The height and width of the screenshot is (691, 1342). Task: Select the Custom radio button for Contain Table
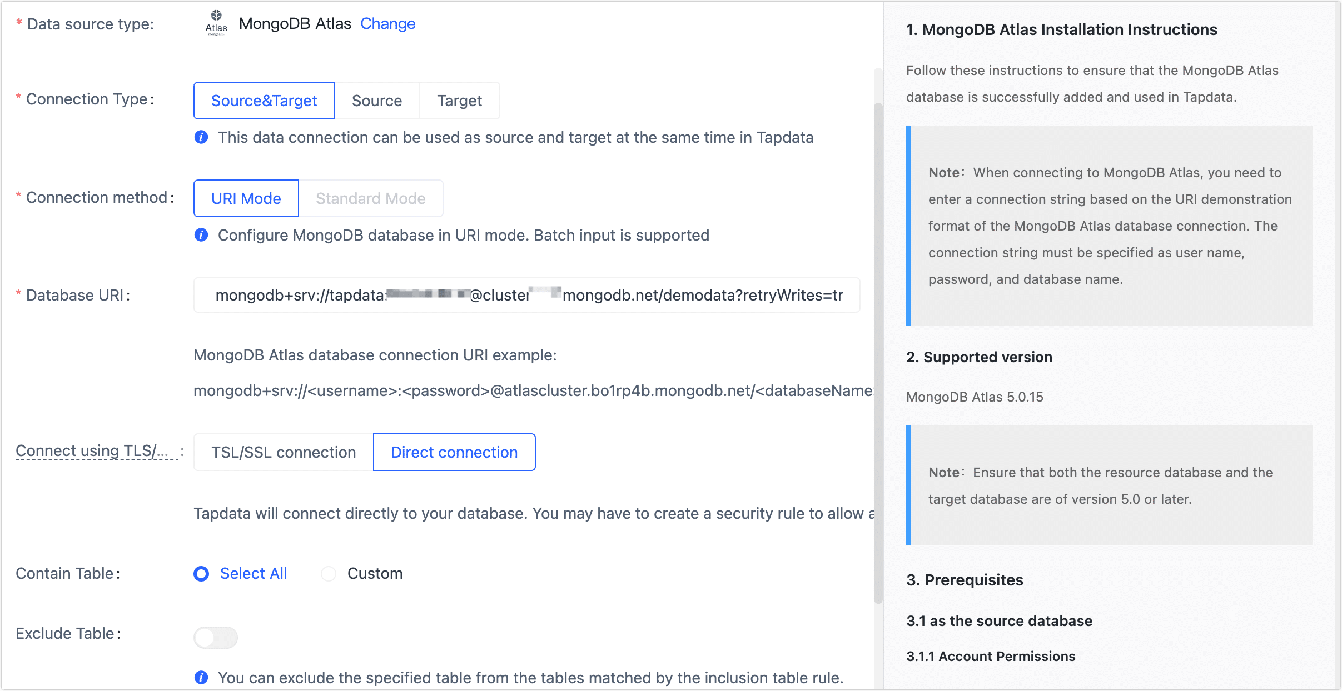(329, 574)
